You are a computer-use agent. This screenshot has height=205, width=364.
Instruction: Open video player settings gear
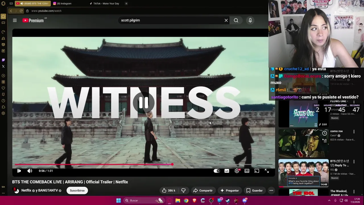pos(237,171)
